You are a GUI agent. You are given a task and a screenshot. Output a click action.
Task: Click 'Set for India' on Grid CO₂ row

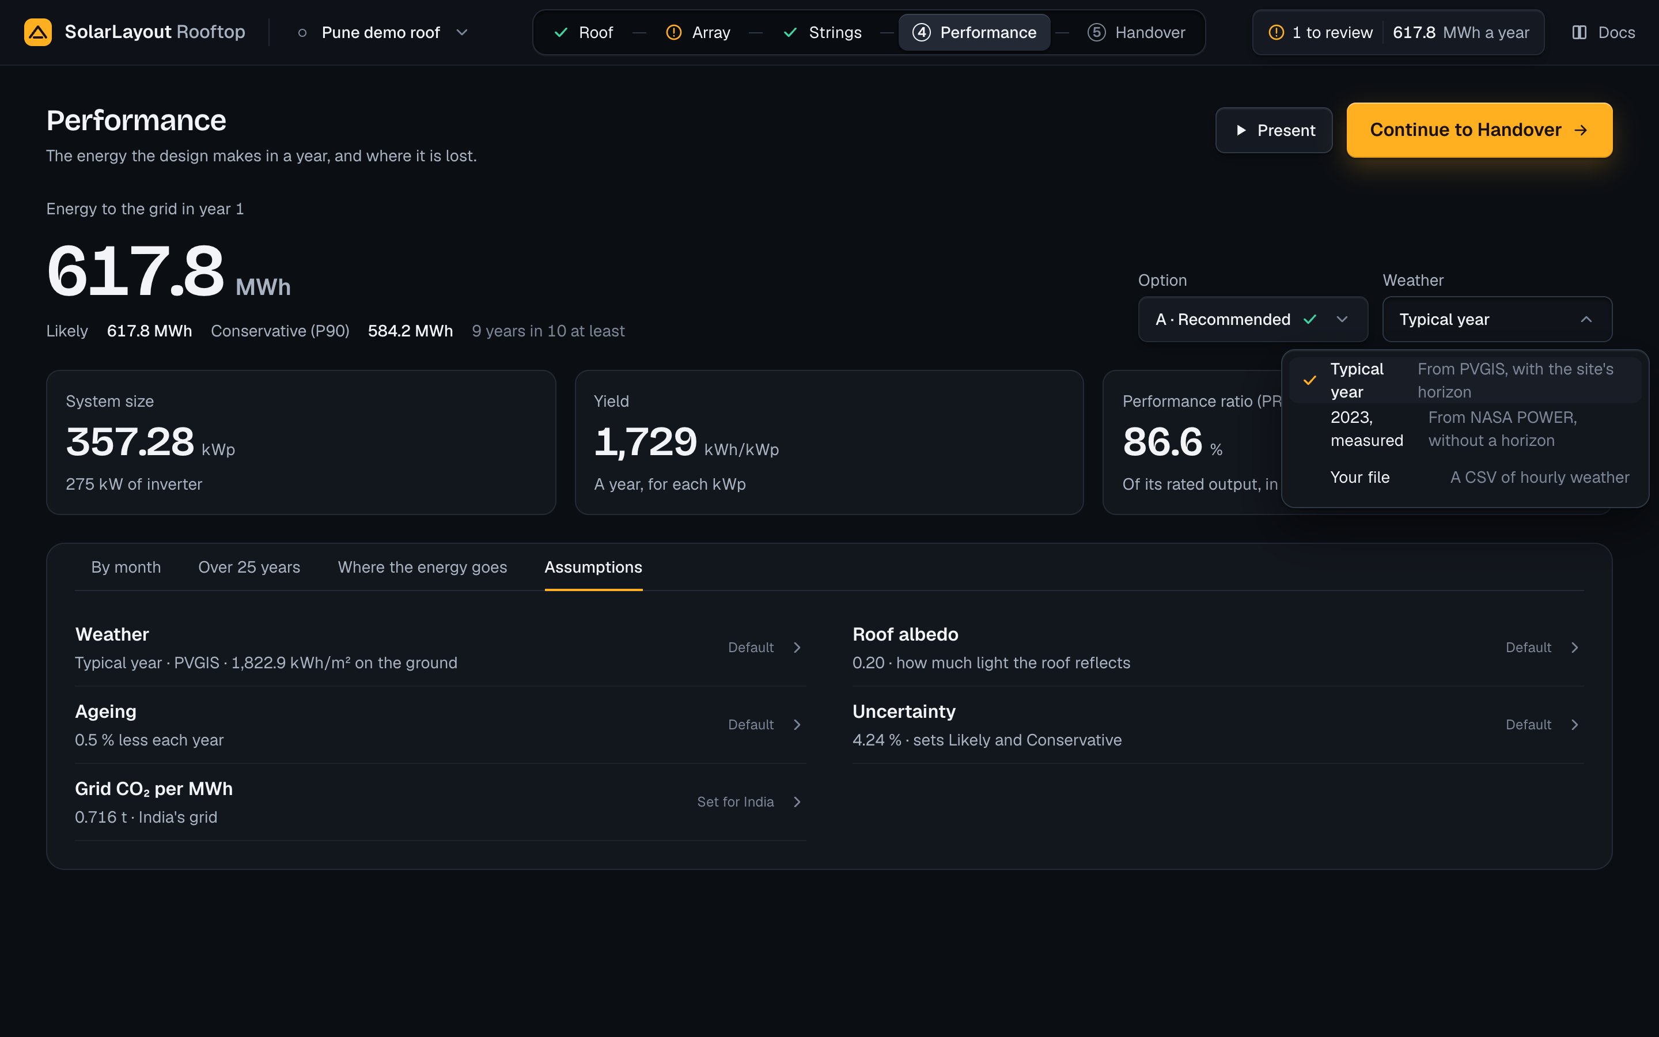(735, 802)
